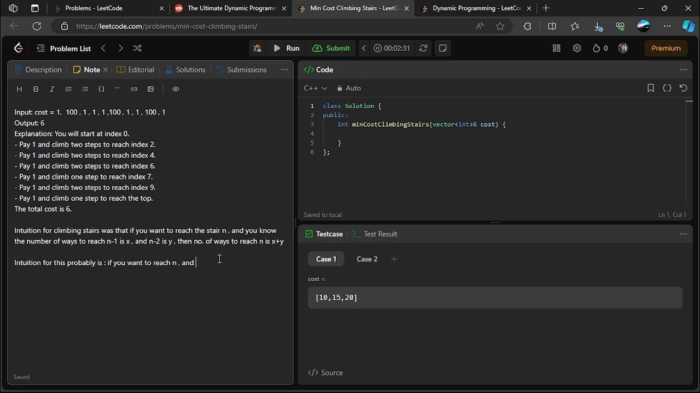This screenshot has height=393, width=700.
Task: Open Copilot sidebar icon
Action: pyautogui.click(x=688, y=26)
